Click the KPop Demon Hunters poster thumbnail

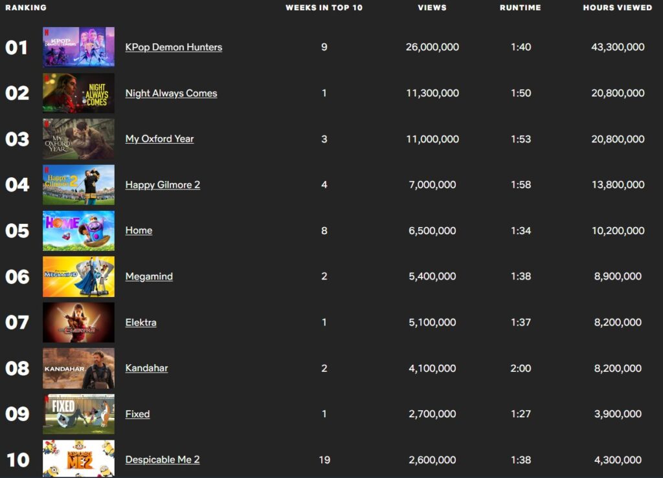tap(78, 47)
